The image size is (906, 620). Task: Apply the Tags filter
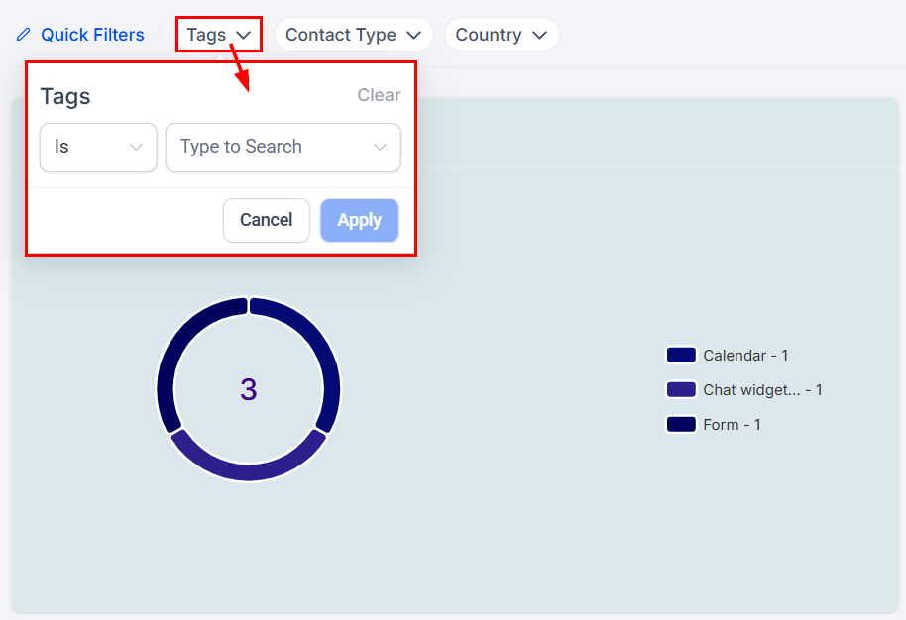(x=359, y=220)
